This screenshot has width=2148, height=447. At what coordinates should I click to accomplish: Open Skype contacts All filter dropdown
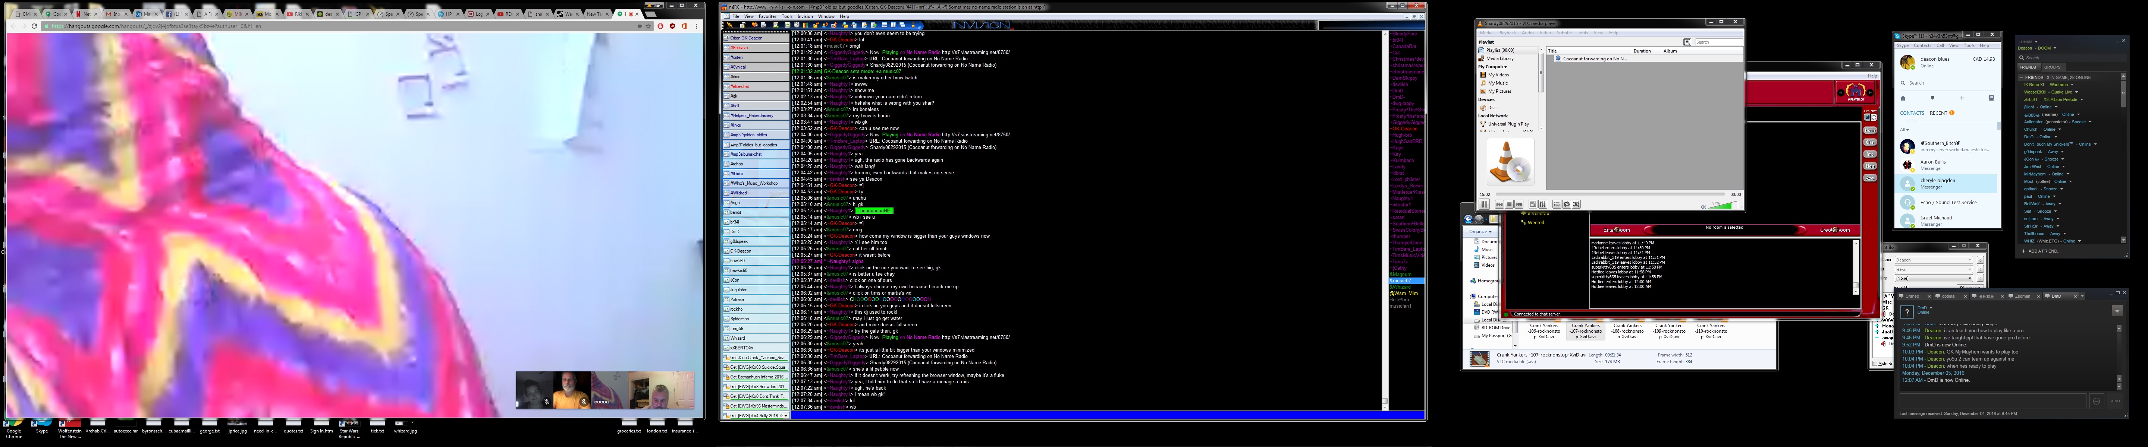1904,130
